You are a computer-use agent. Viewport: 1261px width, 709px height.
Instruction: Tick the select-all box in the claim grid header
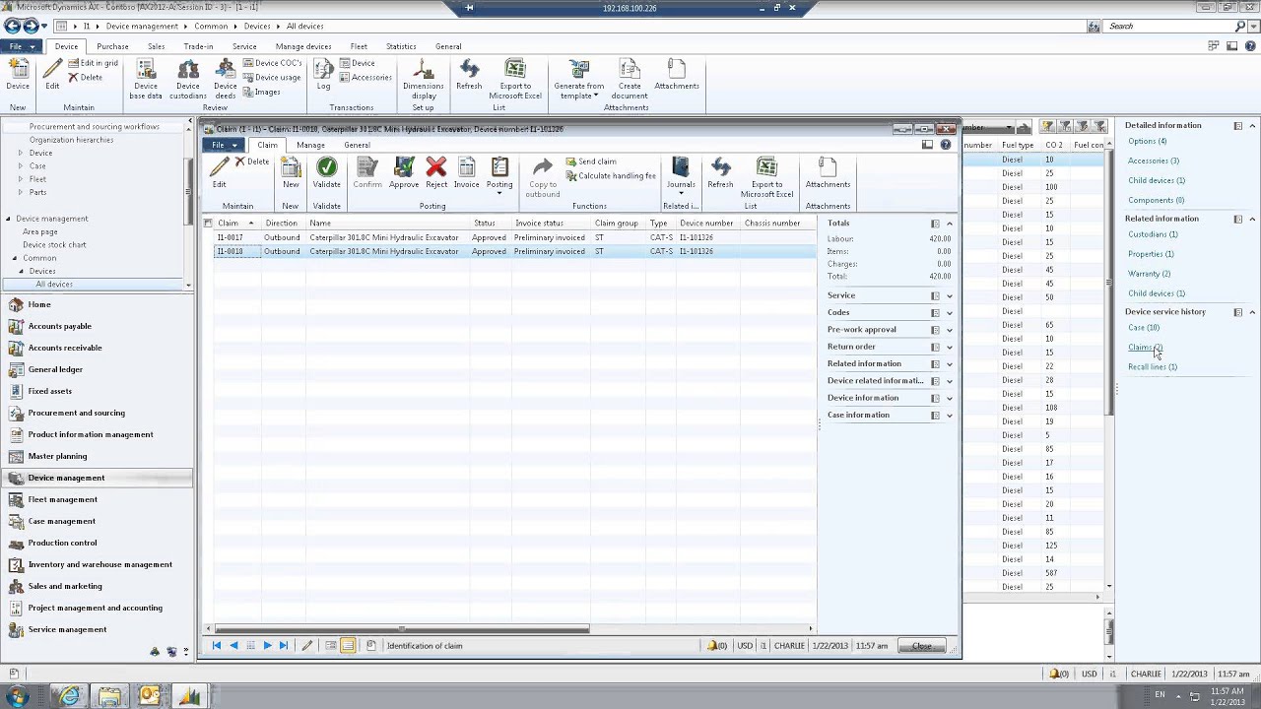tap(208, 224)
